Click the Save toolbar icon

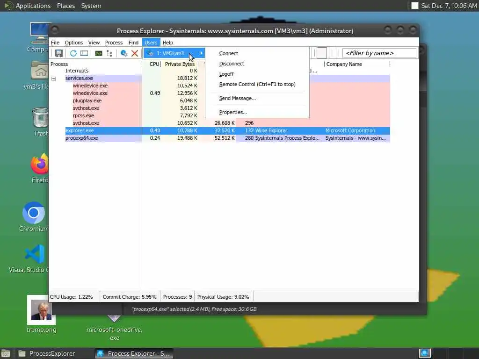(58, 53)
